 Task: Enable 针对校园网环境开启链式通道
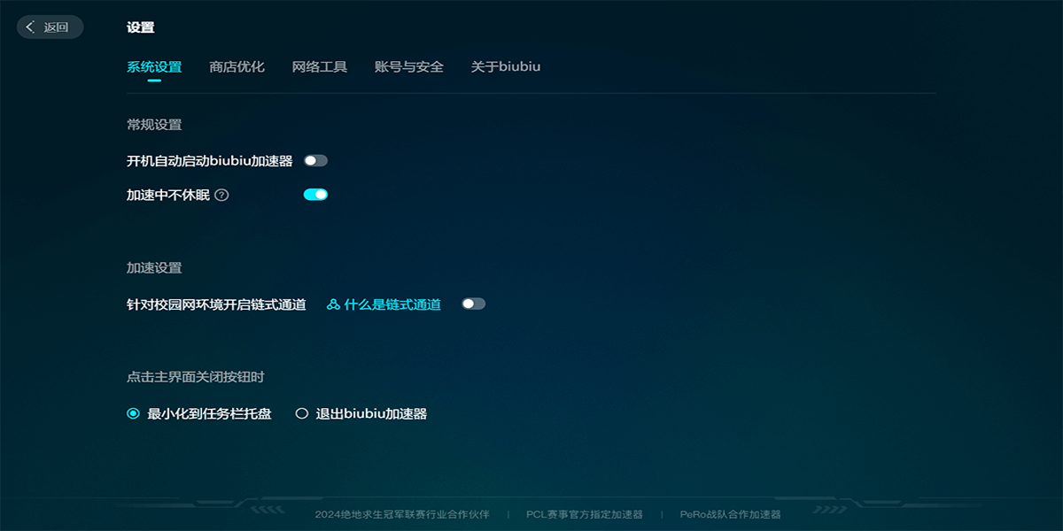point(473,303)
